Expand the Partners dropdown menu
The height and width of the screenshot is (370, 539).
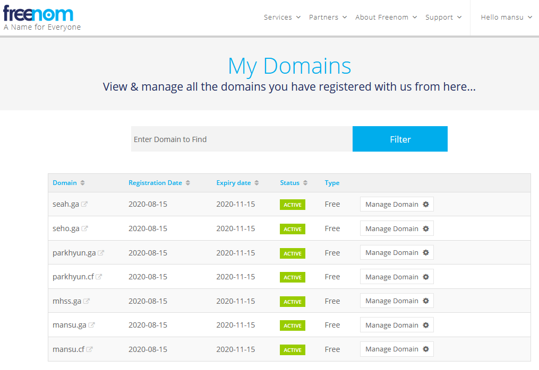[328, 17]
